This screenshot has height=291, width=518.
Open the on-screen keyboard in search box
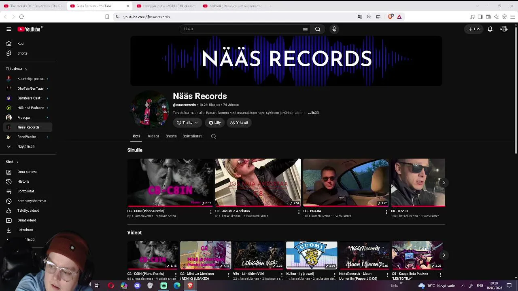click(305, 29)
